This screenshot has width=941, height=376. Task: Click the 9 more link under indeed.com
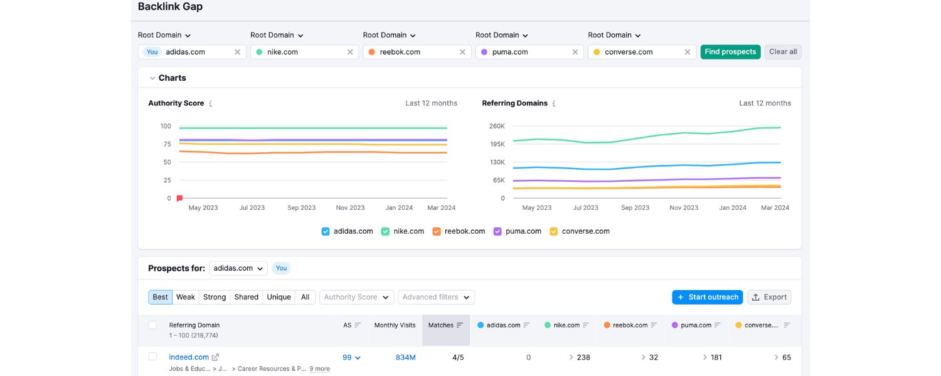coord(319,368)
